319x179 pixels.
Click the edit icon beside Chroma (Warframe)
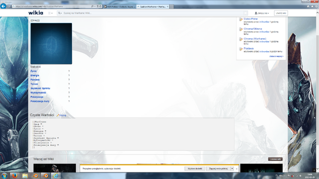point(241,39)
